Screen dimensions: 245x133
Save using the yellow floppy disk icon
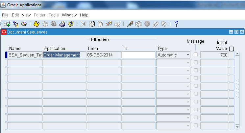click(37, 24)
